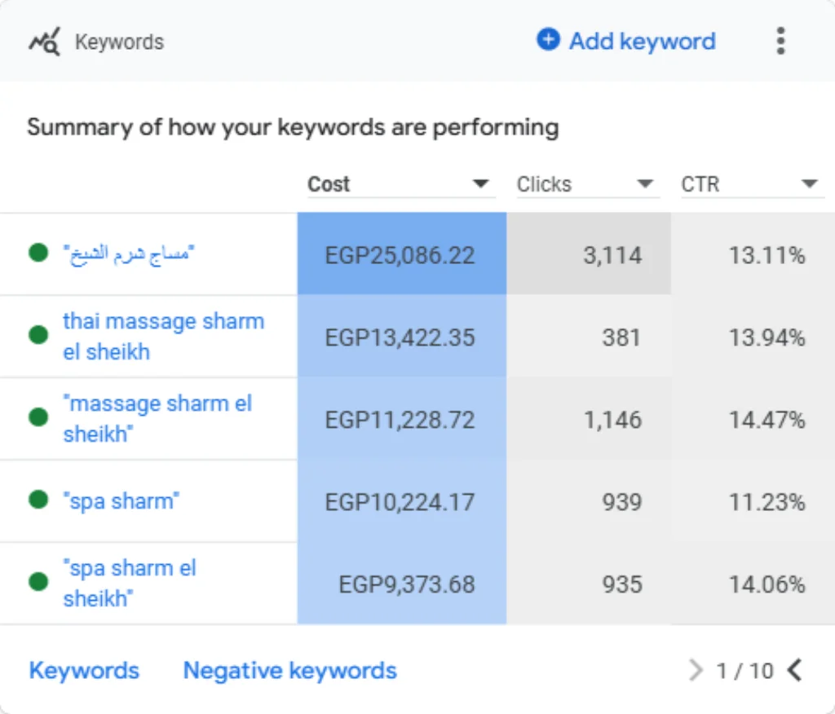Go to next page using right chevron
835x714 pixels.
coord(695,670)
